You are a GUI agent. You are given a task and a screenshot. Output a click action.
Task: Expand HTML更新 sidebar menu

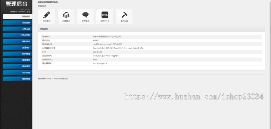[18, 35]
